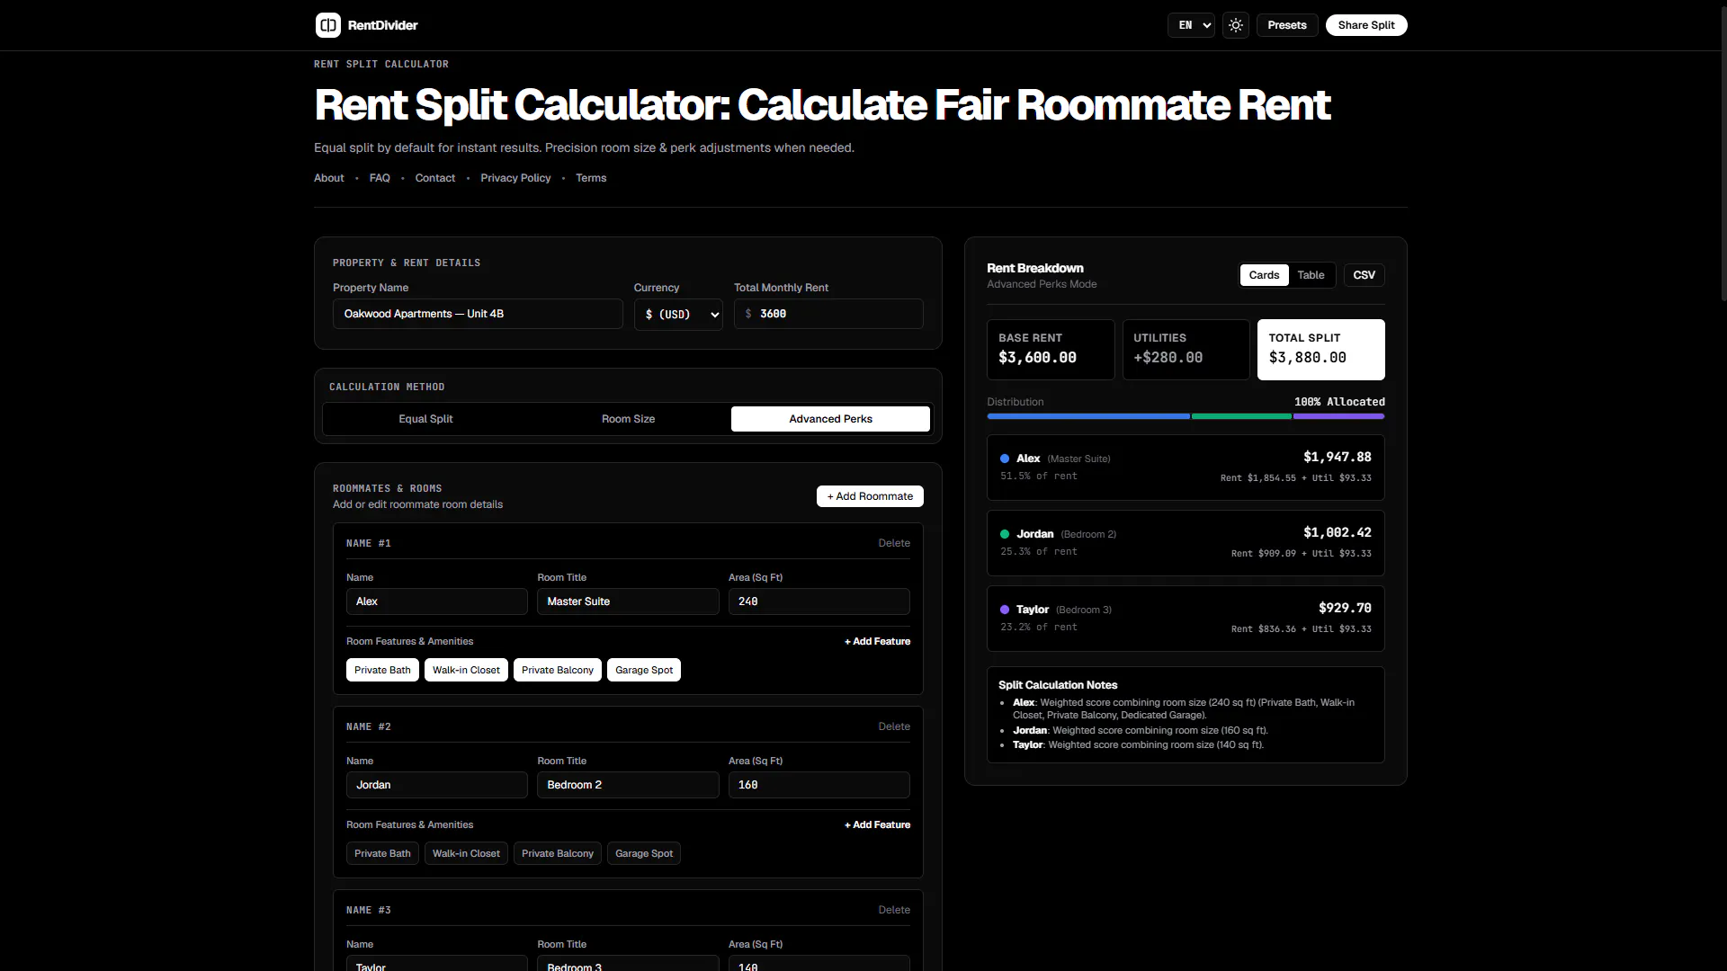The height and width of the screenshot is (971, 1727).
Task: Toggle the light/dark theme sun icon
Action: pos(1236,25)
